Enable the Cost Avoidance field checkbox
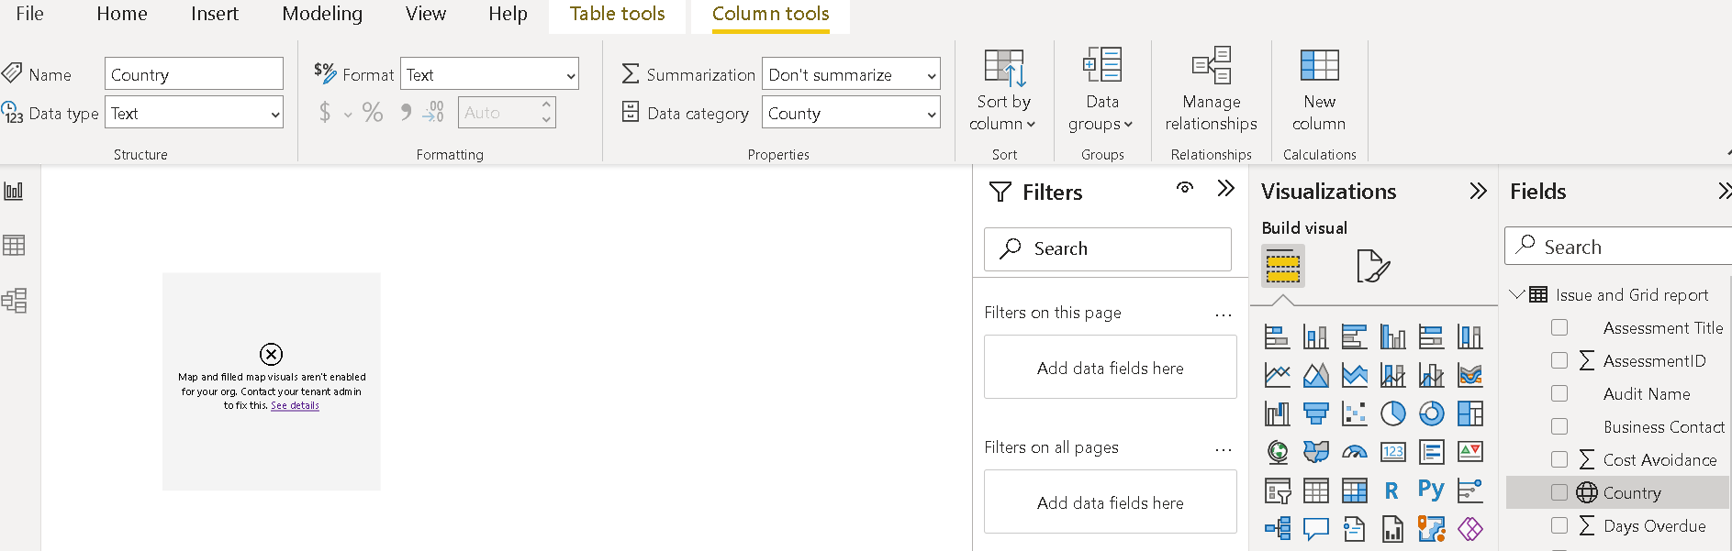The image size is (1732, 551). tap(1559, 459)
